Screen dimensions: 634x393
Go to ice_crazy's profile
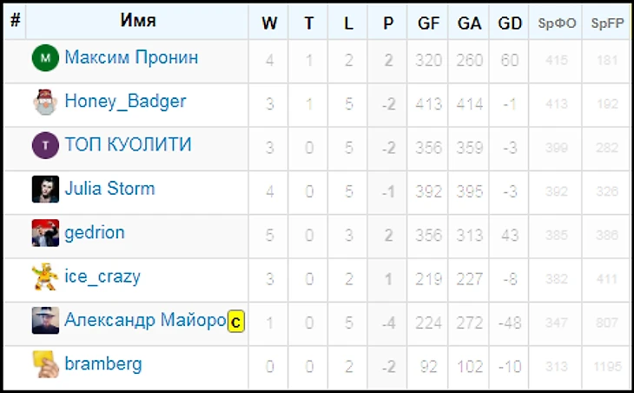102,277
